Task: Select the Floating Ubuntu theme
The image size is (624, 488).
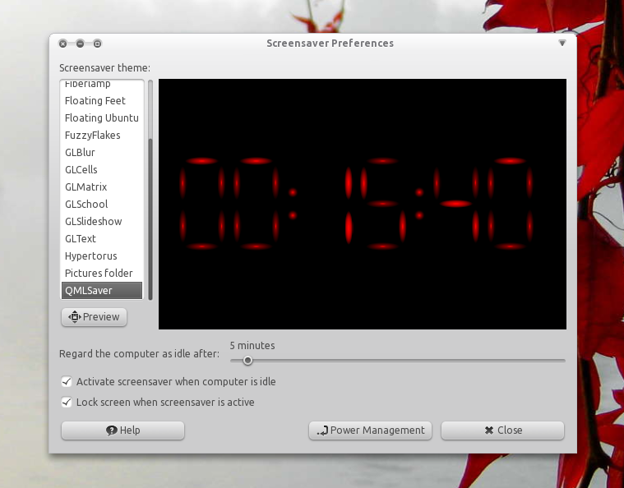Action: [x=102, y=117]
